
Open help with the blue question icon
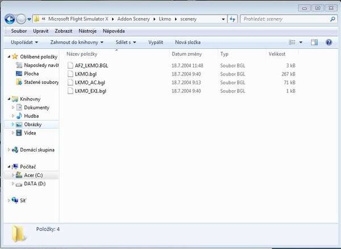329,43
